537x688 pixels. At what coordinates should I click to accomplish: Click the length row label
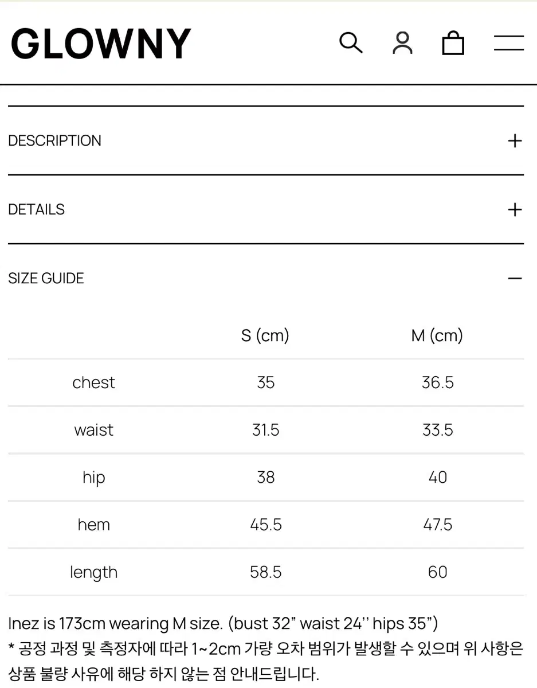click(x=93, y=572)
